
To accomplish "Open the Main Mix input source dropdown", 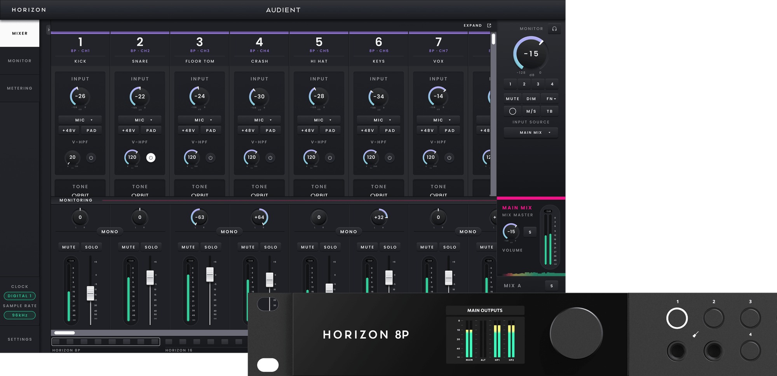I will 531,132.
